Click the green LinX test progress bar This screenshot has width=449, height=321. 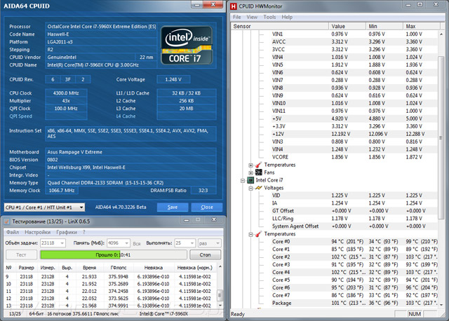(114, 254)
